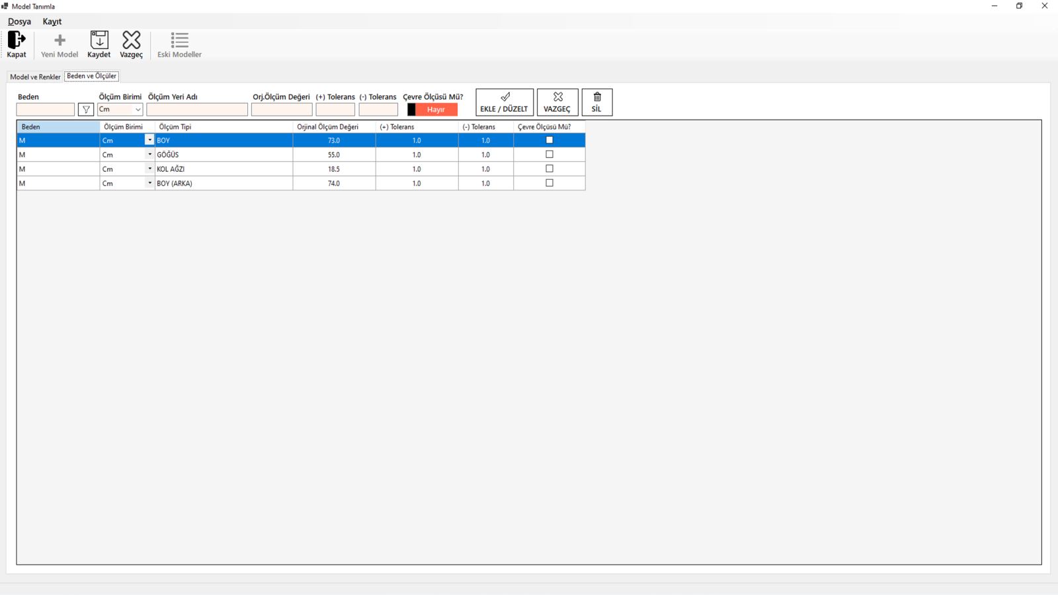Click the Orj.Ölçüm Değeri input field
Viewport: 1058px width, 595px height.
(x=282, y=110)
